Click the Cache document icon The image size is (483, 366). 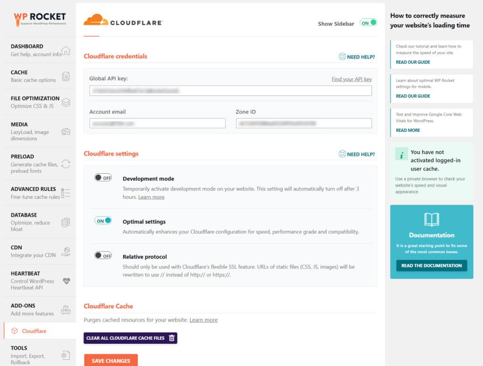click(x=66, y=76)
